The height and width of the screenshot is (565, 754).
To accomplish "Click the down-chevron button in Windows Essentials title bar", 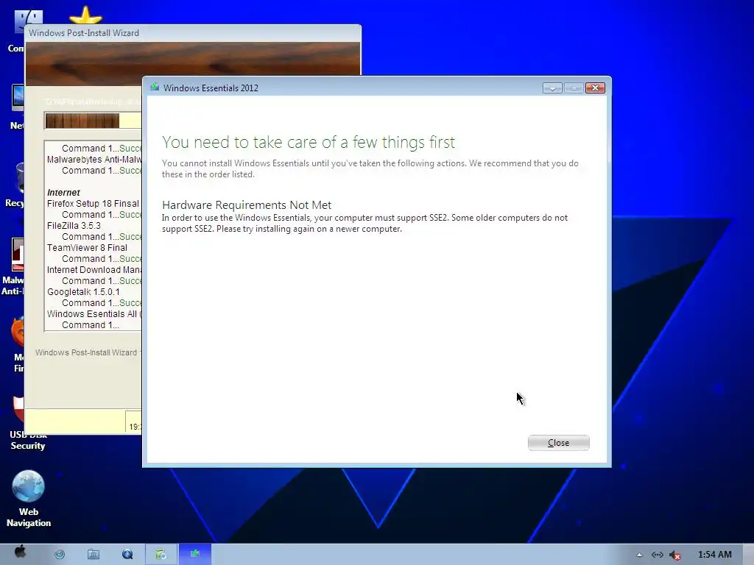I will tap(552, 88).
